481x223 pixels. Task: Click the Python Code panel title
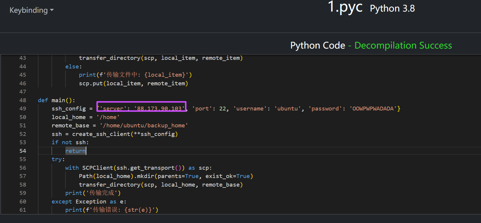point(318,45)
